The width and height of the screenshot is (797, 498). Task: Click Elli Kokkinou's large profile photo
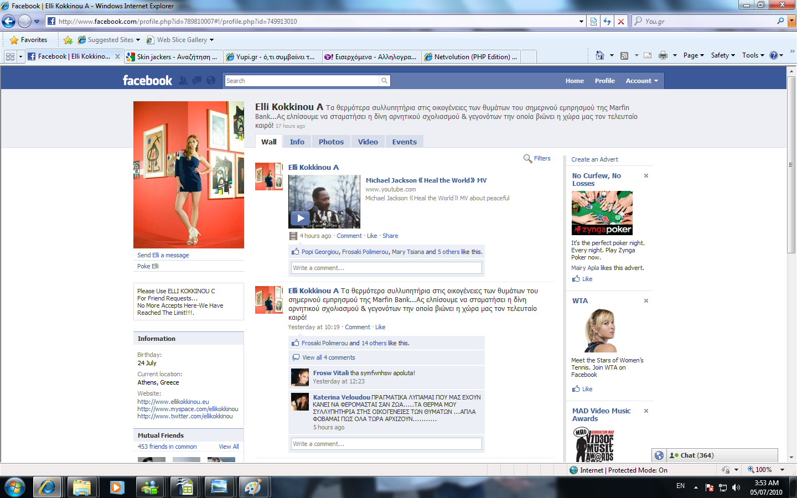(189, 175)
